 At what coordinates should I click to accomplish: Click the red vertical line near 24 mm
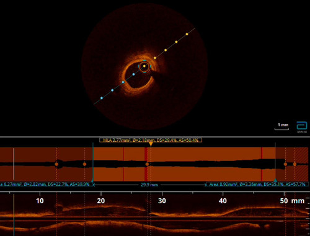(123, 164)
